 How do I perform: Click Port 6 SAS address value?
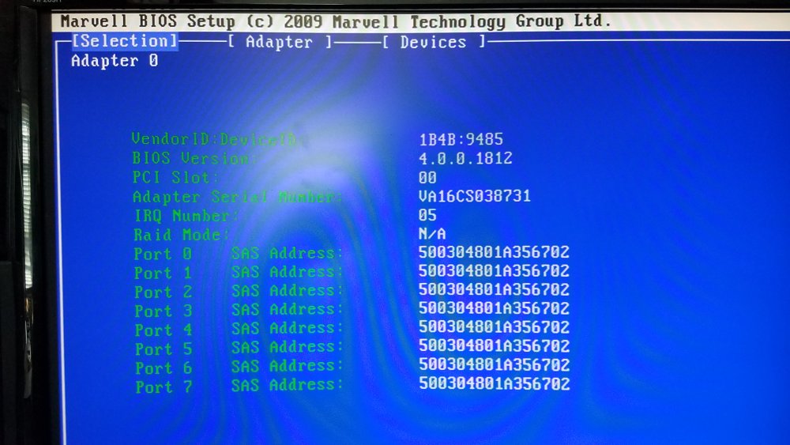pyautogui.click(x=495, y=364)
